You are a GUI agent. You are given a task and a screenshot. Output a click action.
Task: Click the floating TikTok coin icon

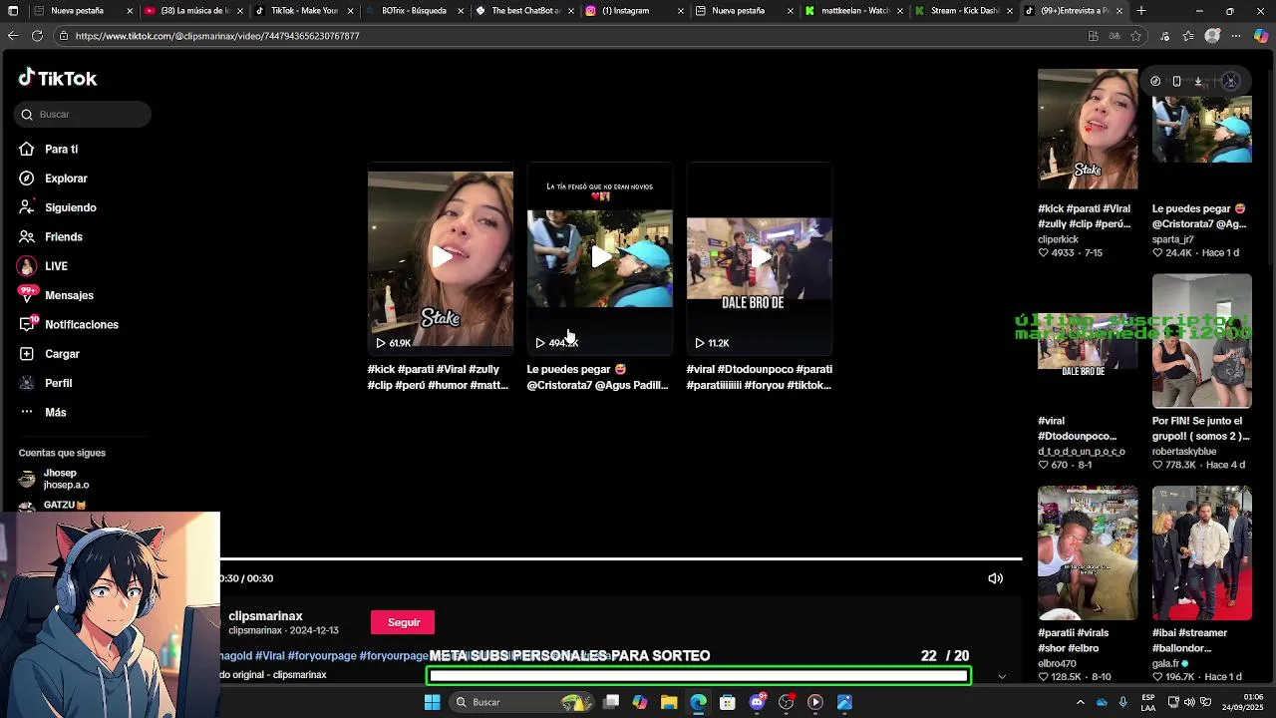(x=1155, y=82)
